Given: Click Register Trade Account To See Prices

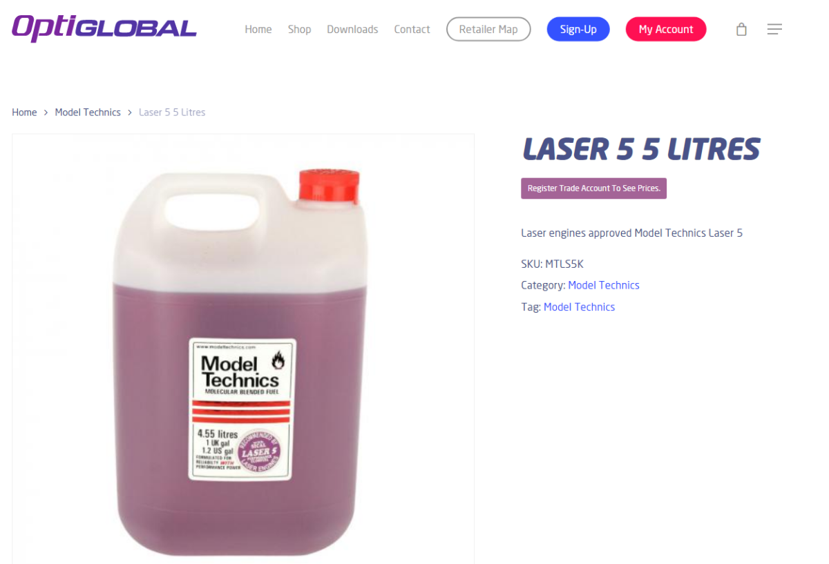Looking at the screenshot, I should 593,188.
